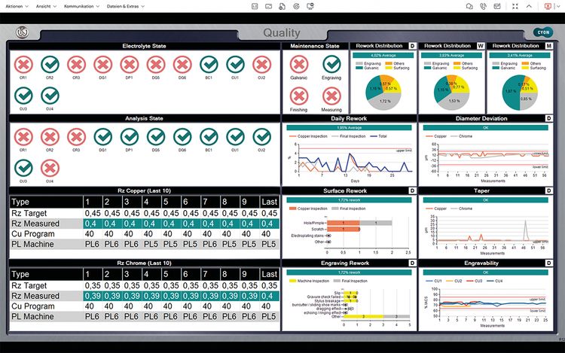Expand the arrow next to end-session icon

559,7
